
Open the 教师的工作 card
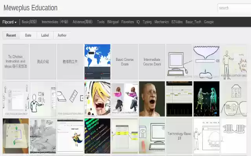tap(70, 62)
